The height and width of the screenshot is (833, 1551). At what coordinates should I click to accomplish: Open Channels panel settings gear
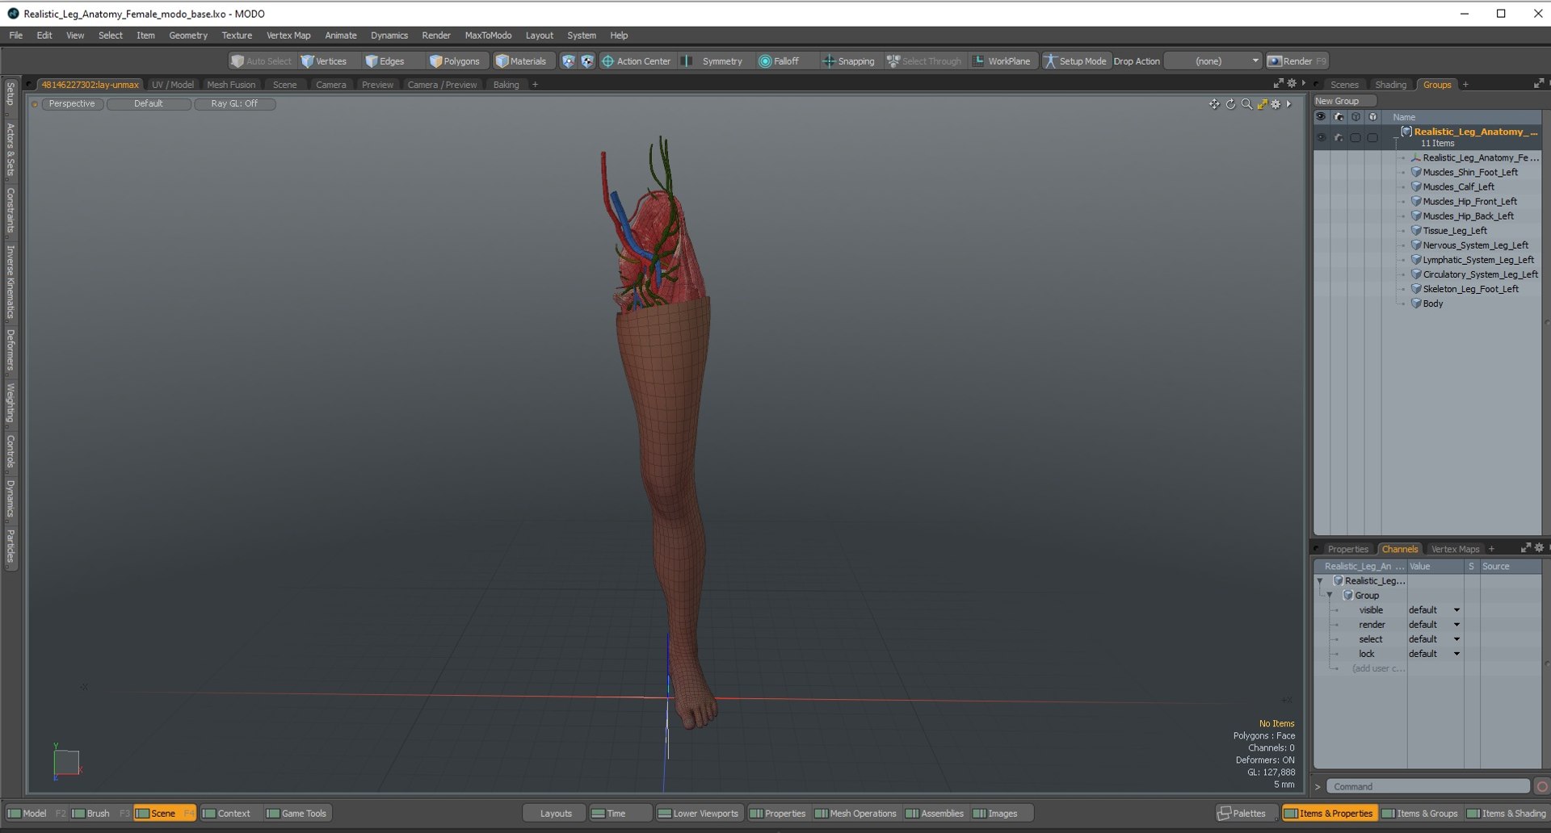click(1539, 548)
